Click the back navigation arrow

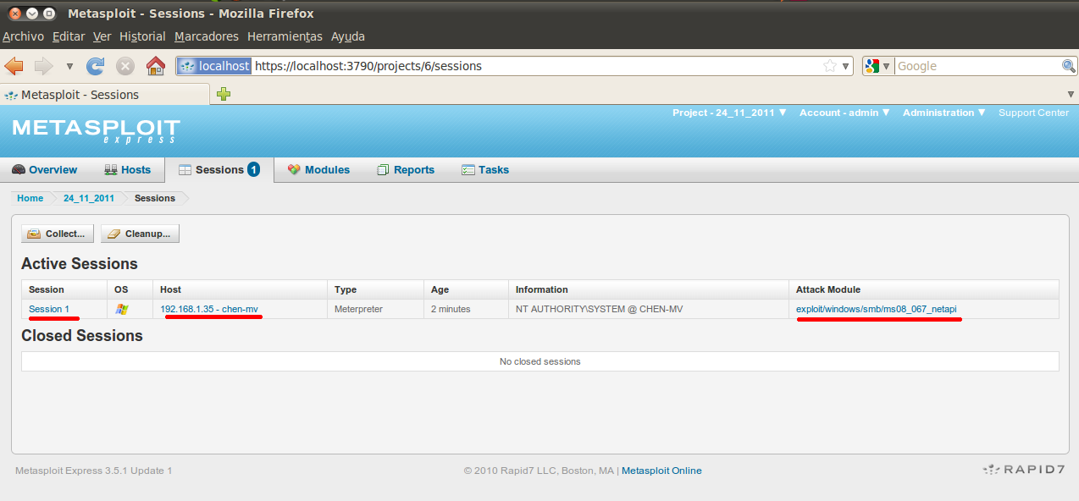pos(14,65)
